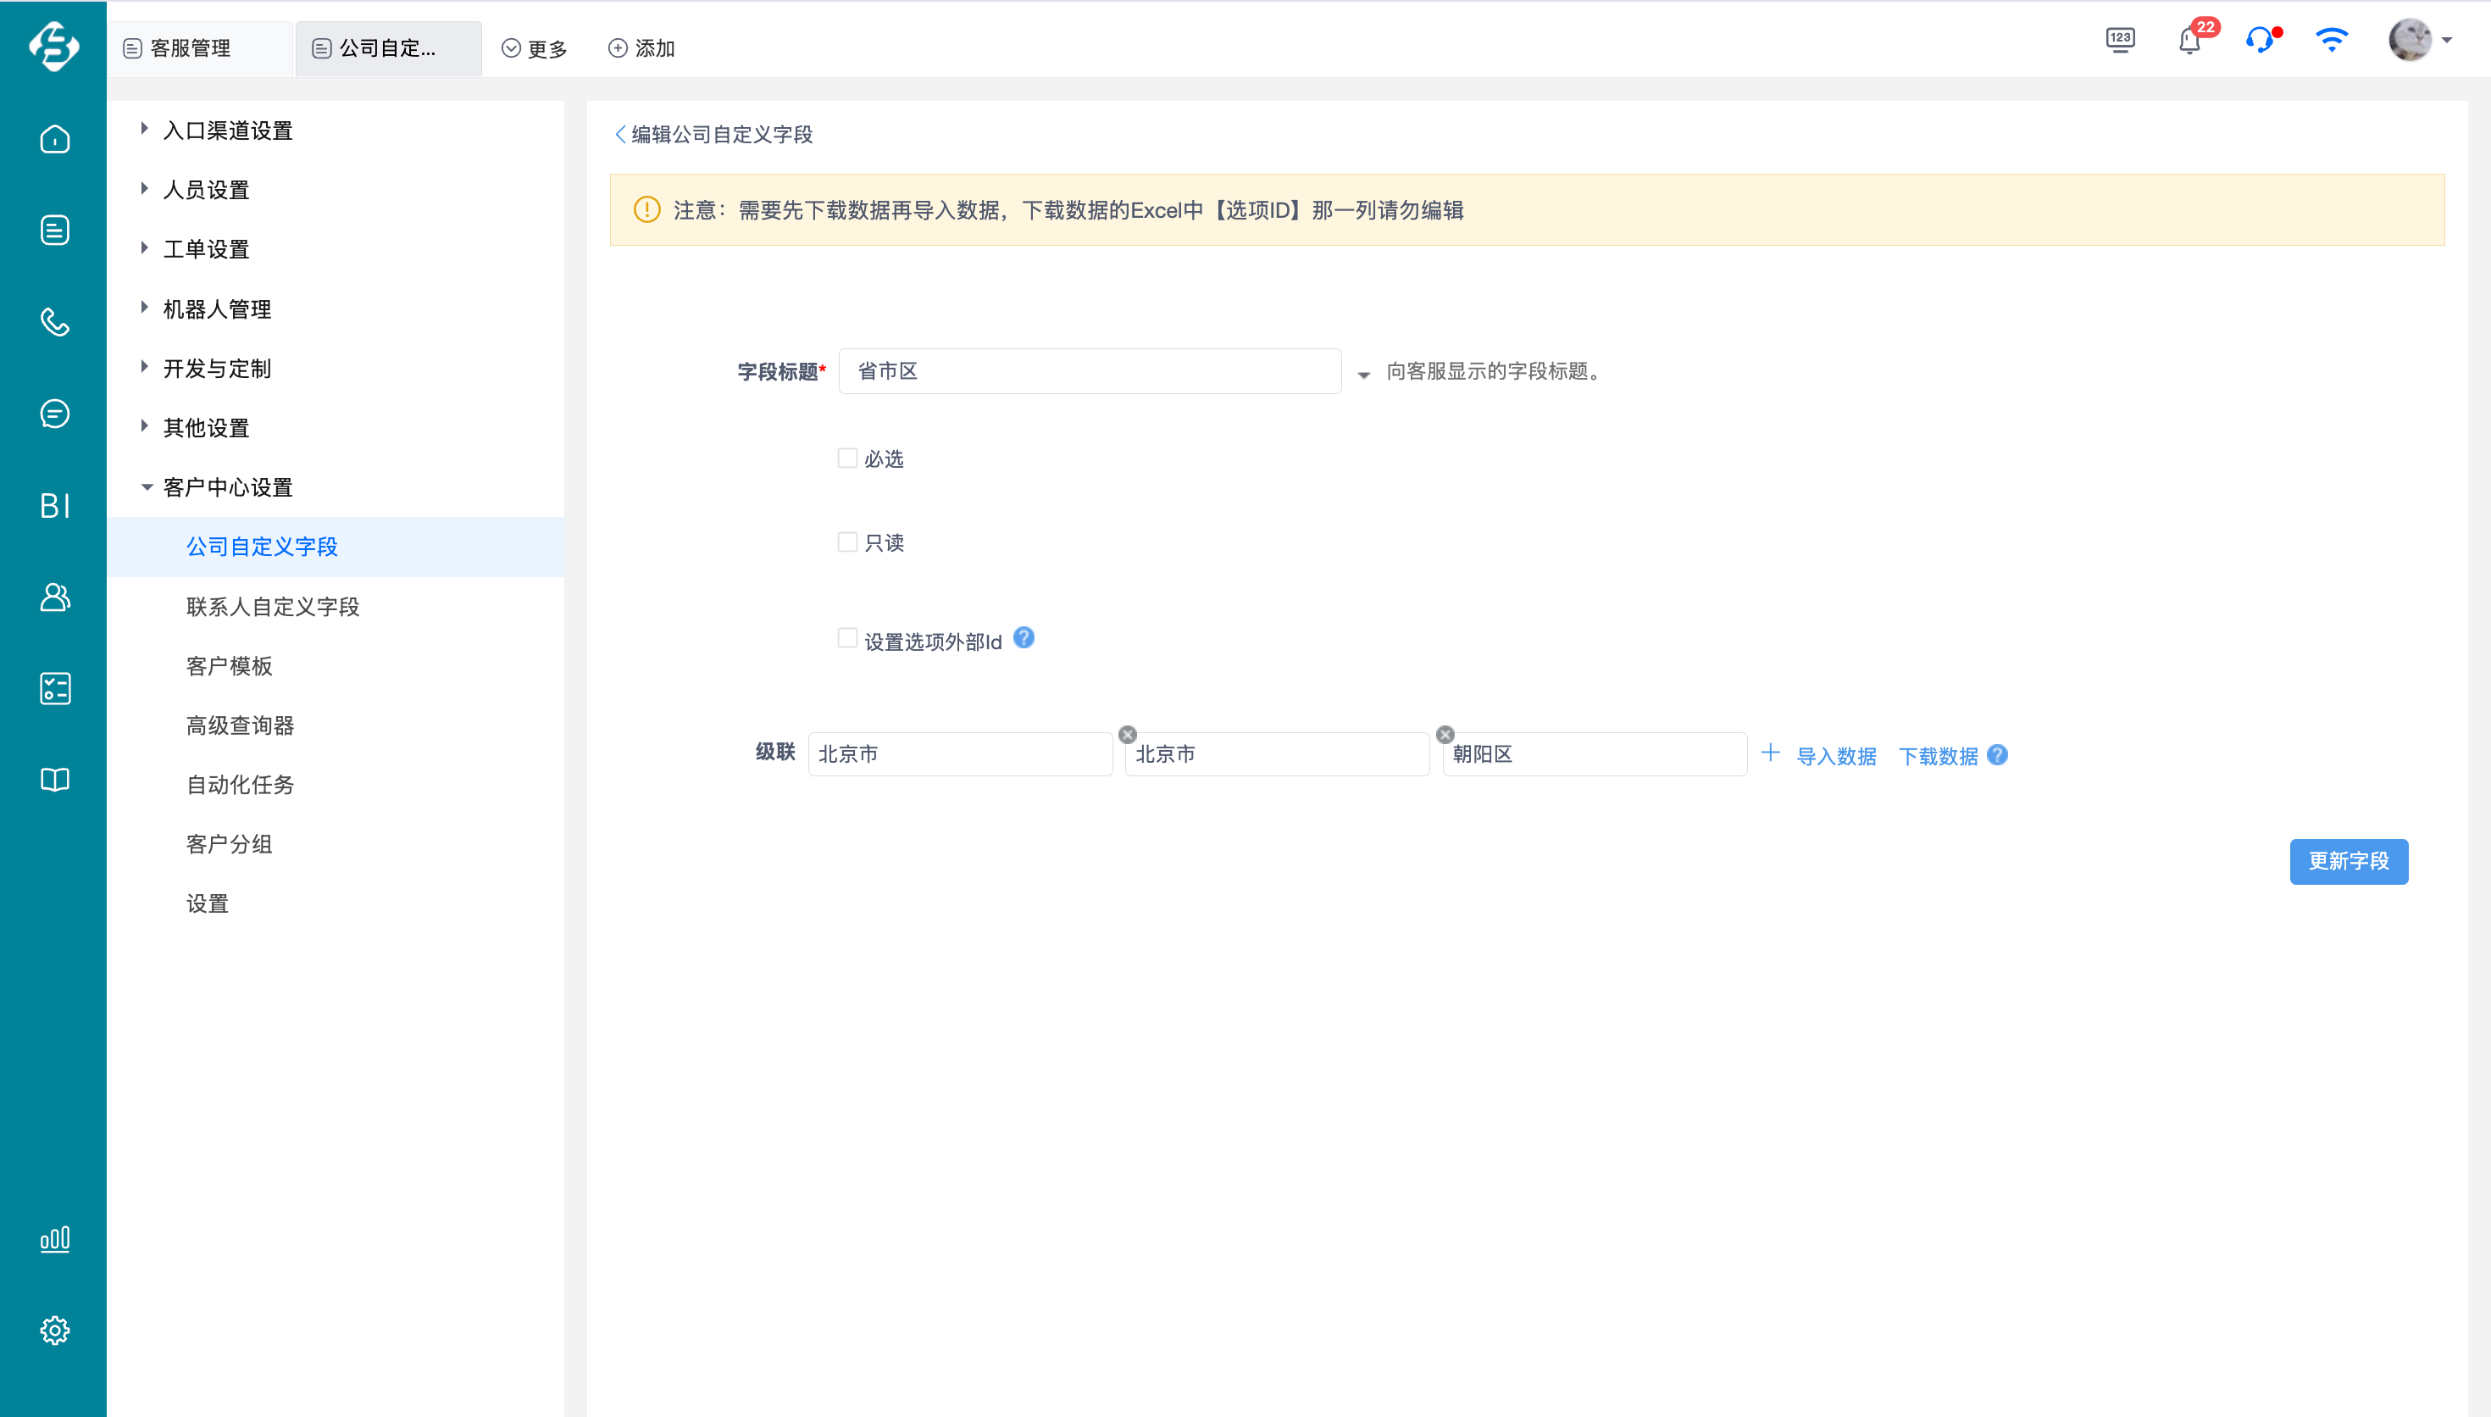Click the 更新字段 button
Screen dimensions: 2491x1417
tap(2348, 861)
